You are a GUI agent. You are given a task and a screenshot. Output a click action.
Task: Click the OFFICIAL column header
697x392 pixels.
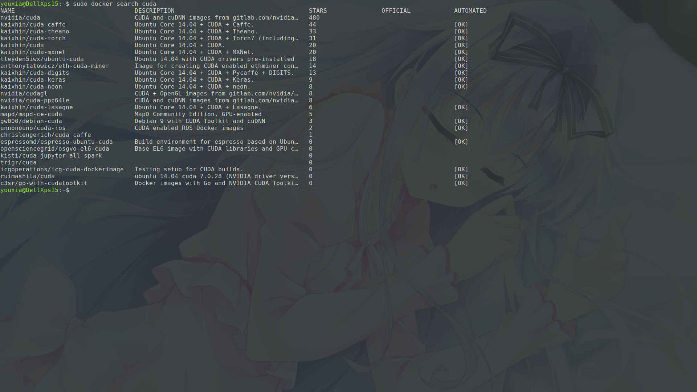(x=396, y=11)
